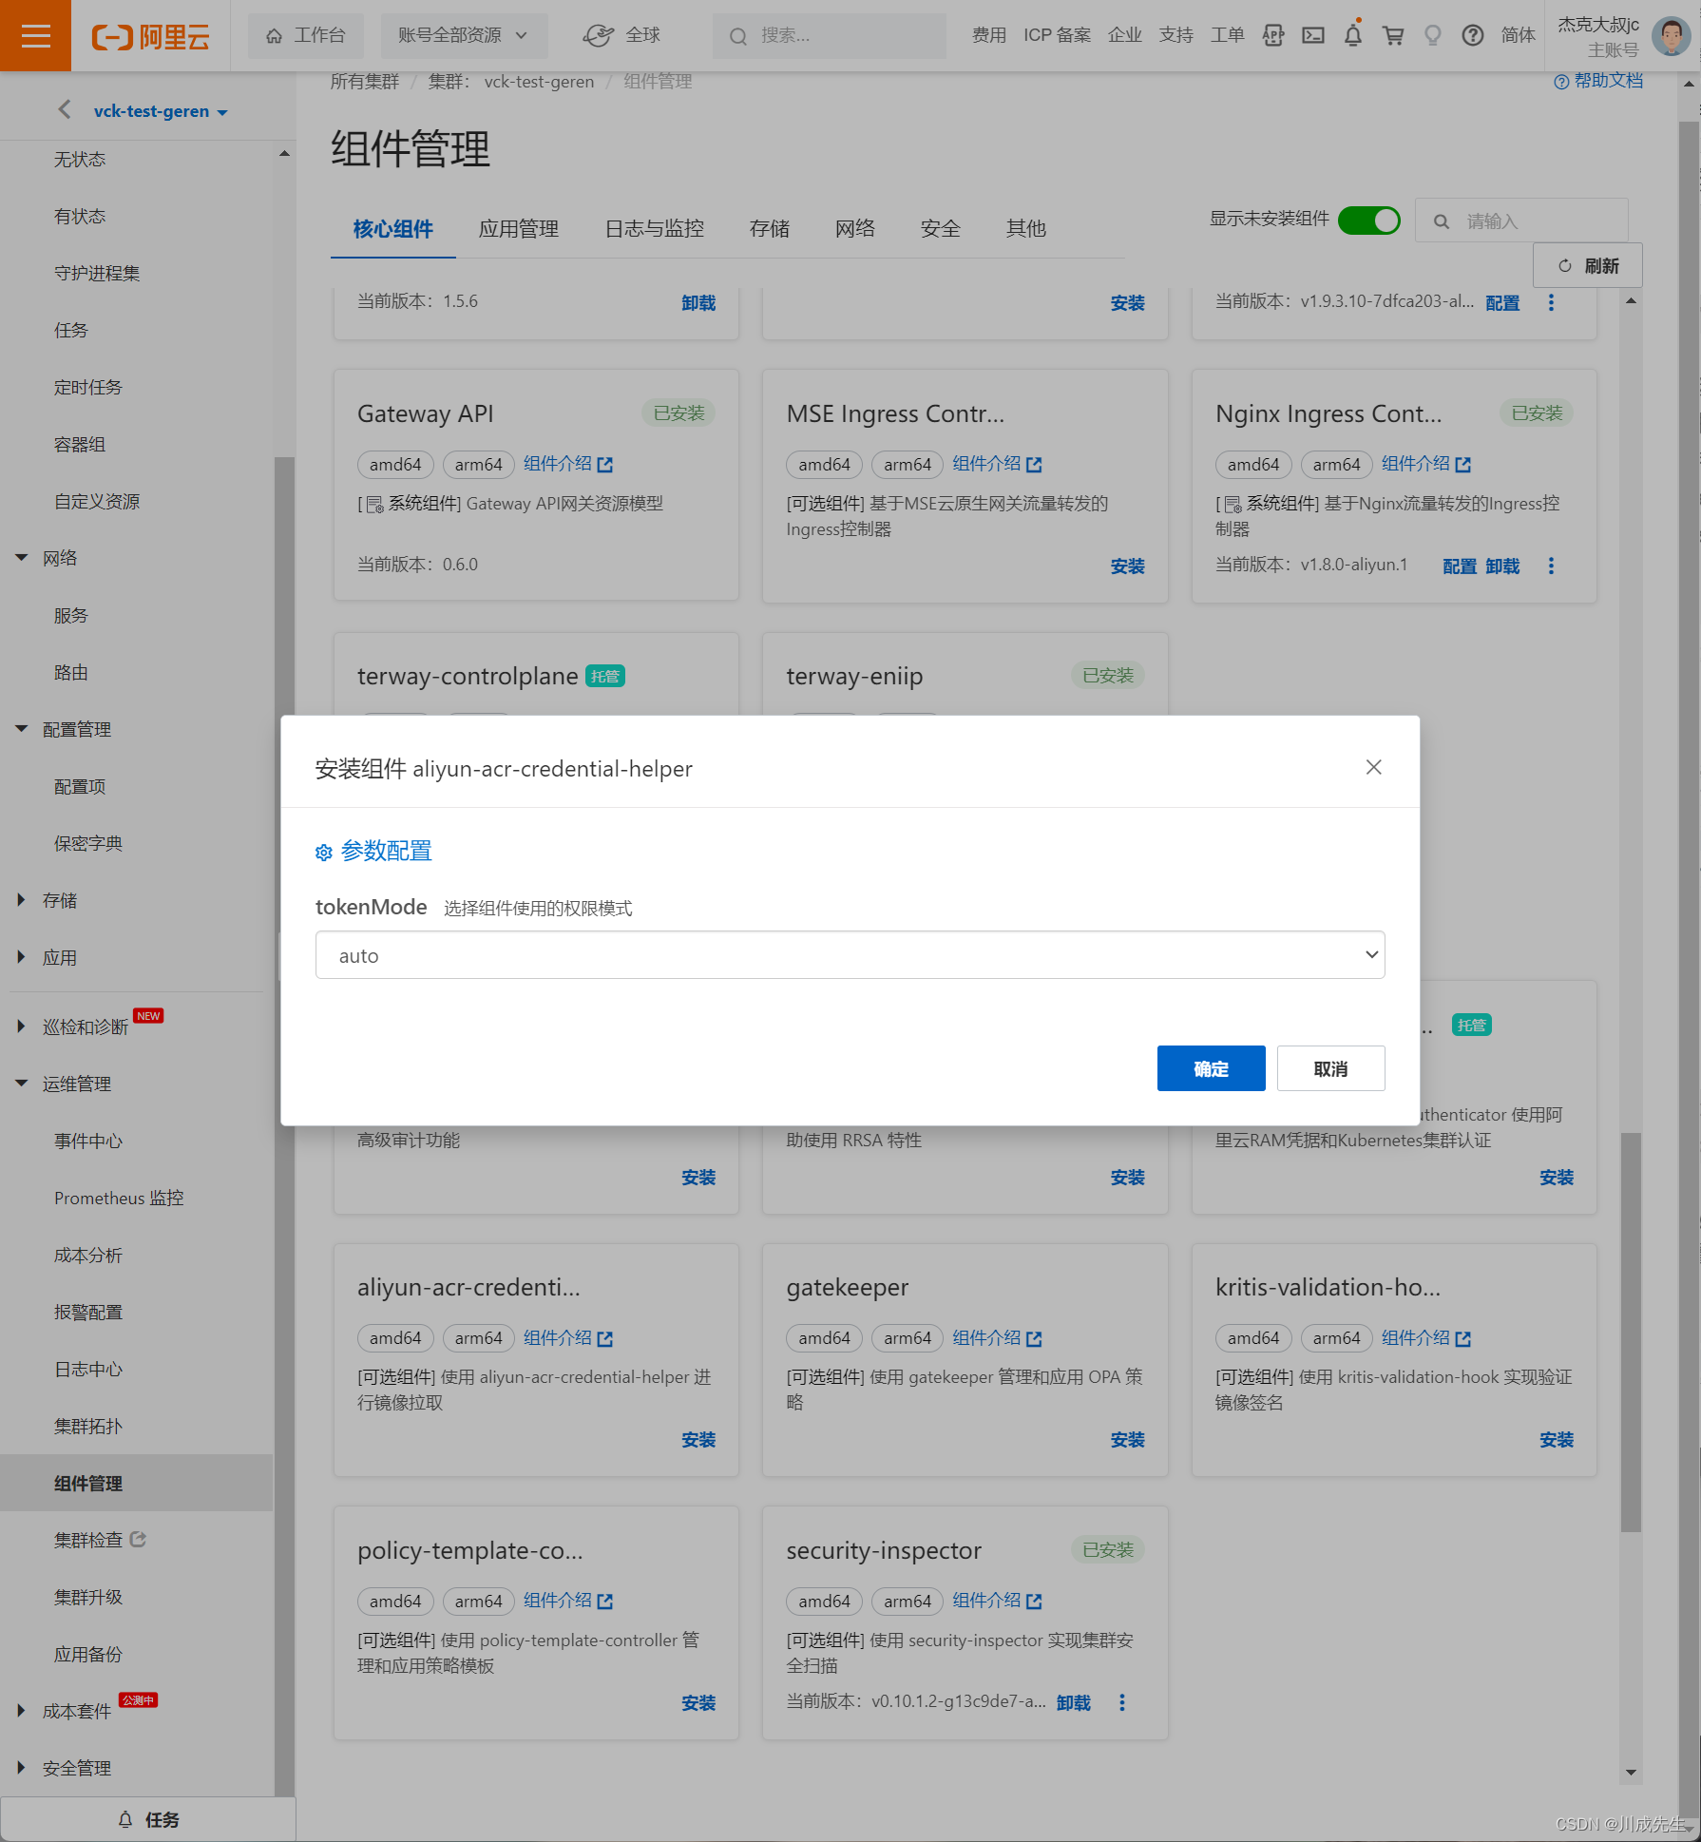
Task: Switch to the Network tab
Action: click(854, 229)
